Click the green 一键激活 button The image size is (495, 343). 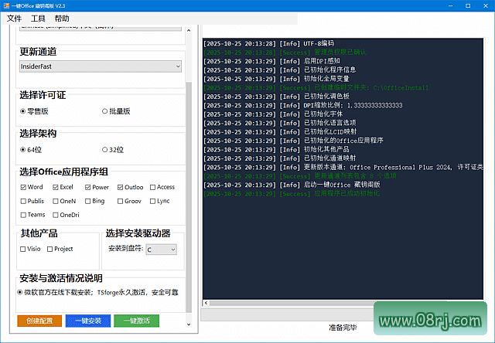pyautogui.click(x=135, y=321)
